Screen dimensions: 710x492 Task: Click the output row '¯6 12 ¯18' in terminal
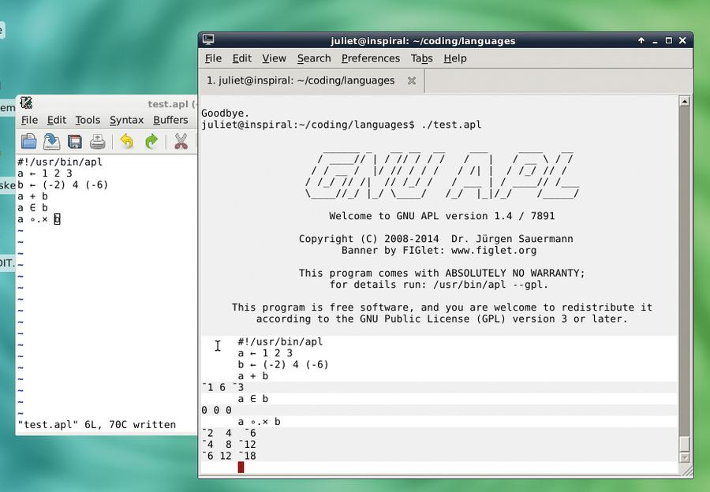pos(229,456)
